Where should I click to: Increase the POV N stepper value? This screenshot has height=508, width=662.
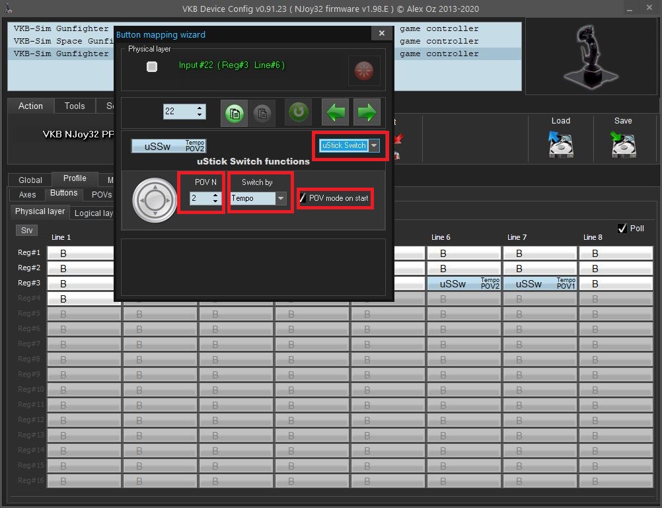pyautogui.click(x=215, y=195)
